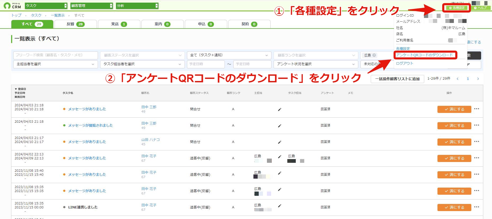Image resolution: width=492 pixels, height=219 pixels.
Task: Click 一覧表示 breadcrumb link
Action: point(58,15)
